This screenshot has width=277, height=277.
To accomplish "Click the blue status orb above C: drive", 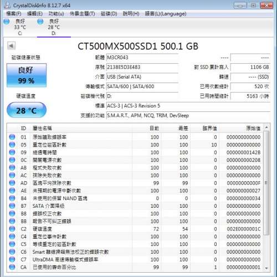I will click(x=7, y=22).
